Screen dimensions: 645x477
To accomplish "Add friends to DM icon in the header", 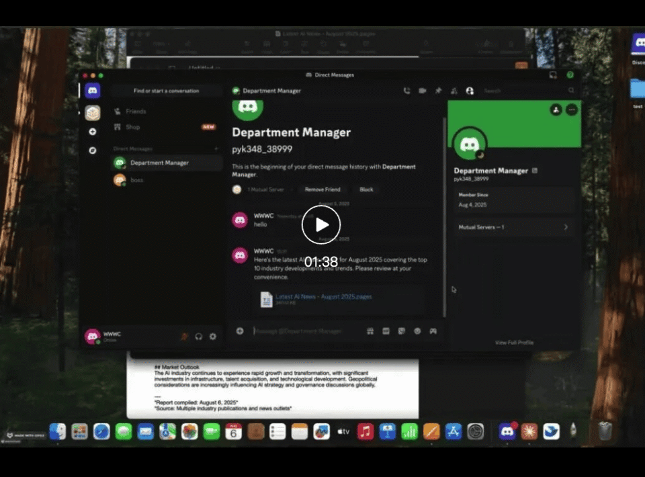I will pyautogui.click(x=454, y=91).
